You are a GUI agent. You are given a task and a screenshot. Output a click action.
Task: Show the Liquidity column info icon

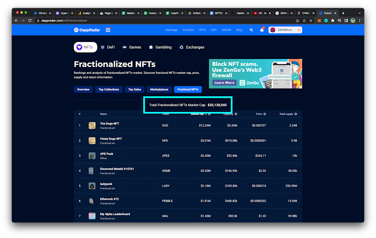tap(236, 114)
